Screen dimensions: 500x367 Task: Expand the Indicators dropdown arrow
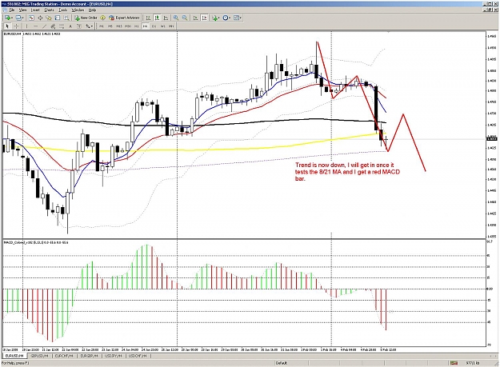219,18
